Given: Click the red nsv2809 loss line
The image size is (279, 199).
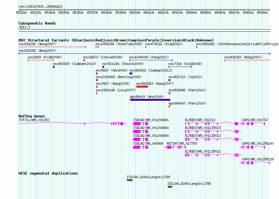Looking at the screenshot, I should coord(40,60).
